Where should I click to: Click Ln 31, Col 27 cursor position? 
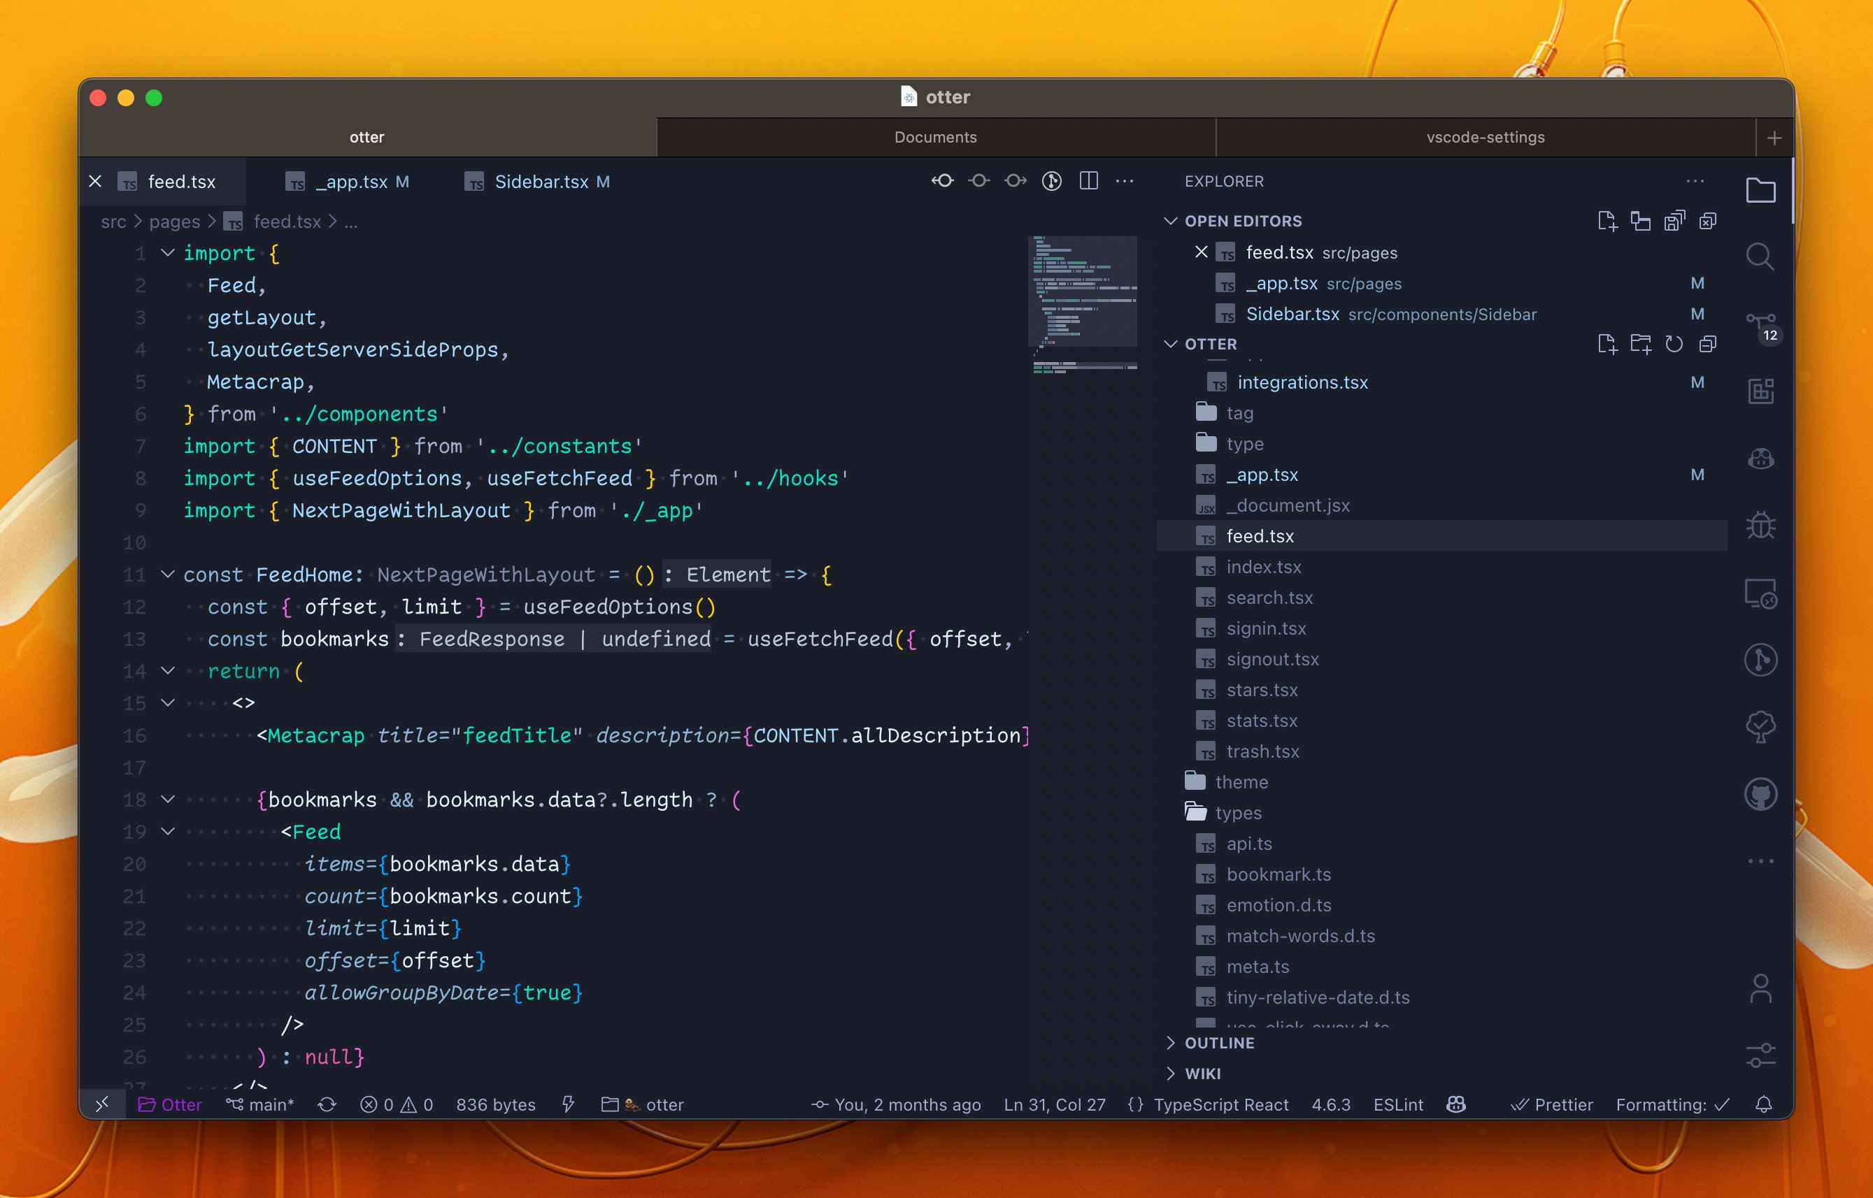[1054, 1104]
